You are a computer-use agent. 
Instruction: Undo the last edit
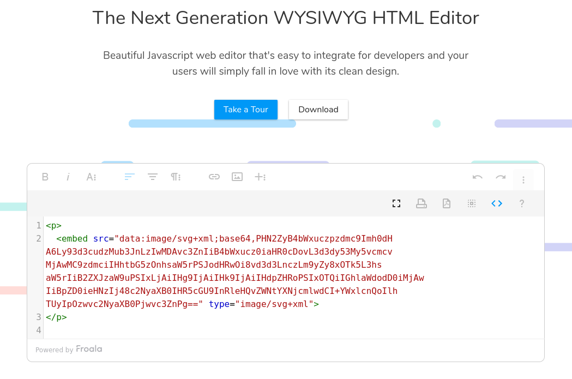478,177
